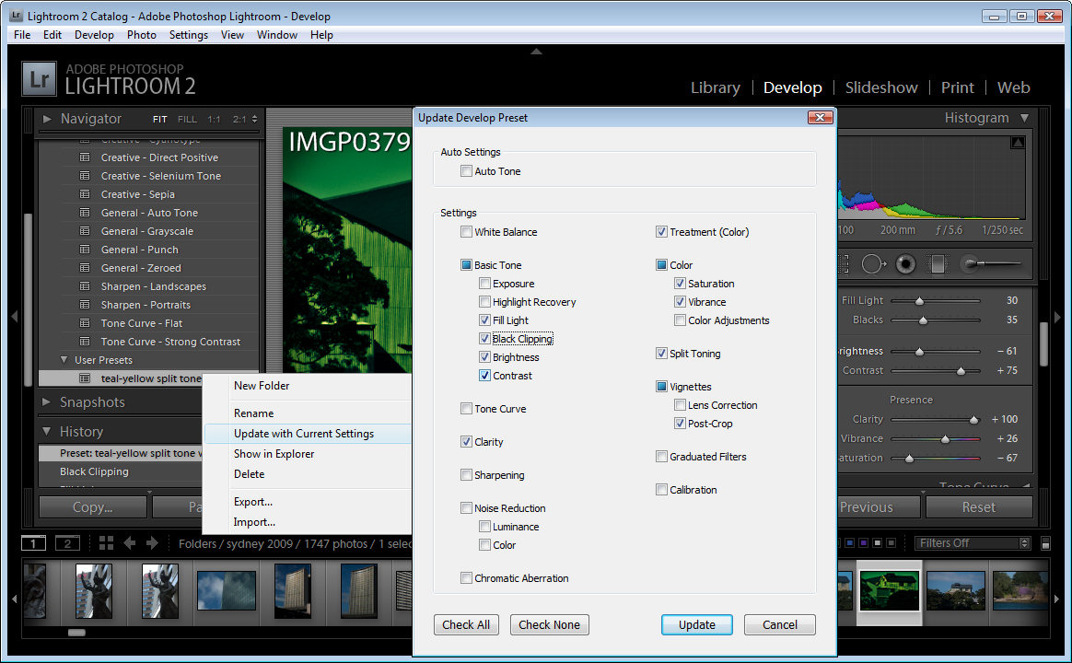
Task: Select the Graduated Filter tool
Action: 938,264
